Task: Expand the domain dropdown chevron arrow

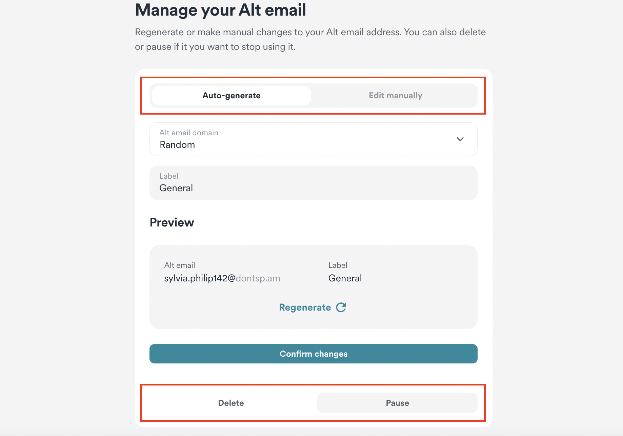Action: click(x=460, y=139)
